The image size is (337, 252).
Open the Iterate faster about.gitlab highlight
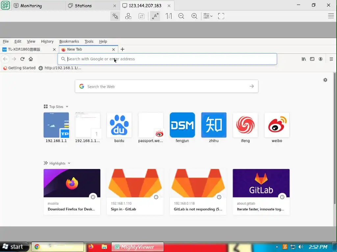click(x=261, y=192)
